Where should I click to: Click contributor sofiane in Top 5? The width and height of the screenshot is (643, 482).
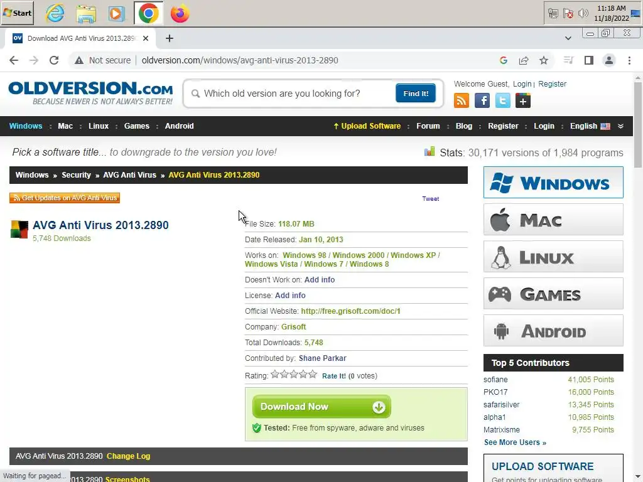[495, 380]
